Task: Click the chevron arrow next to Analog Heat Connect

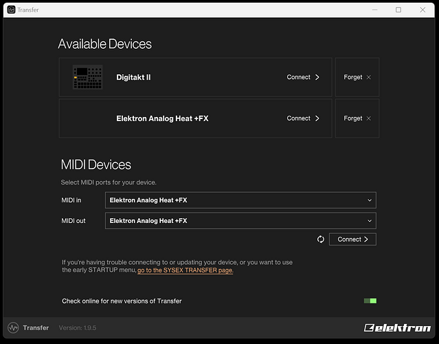Action: click(x=317, y=118)
